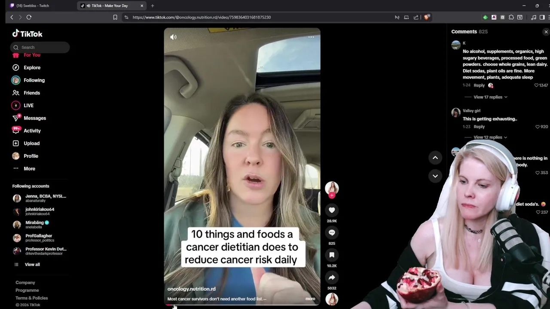Mute the video with speaker icon
Image resolution: width=550 pixels, height=309 pixels.
pyautogui.click(x=173, y=37)
